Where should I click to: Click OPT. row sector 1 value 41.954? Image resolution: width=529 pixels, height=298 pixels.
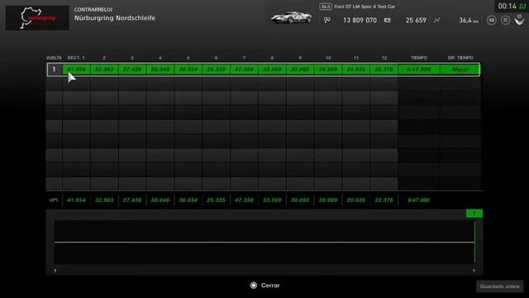click(x=76, y=200)
